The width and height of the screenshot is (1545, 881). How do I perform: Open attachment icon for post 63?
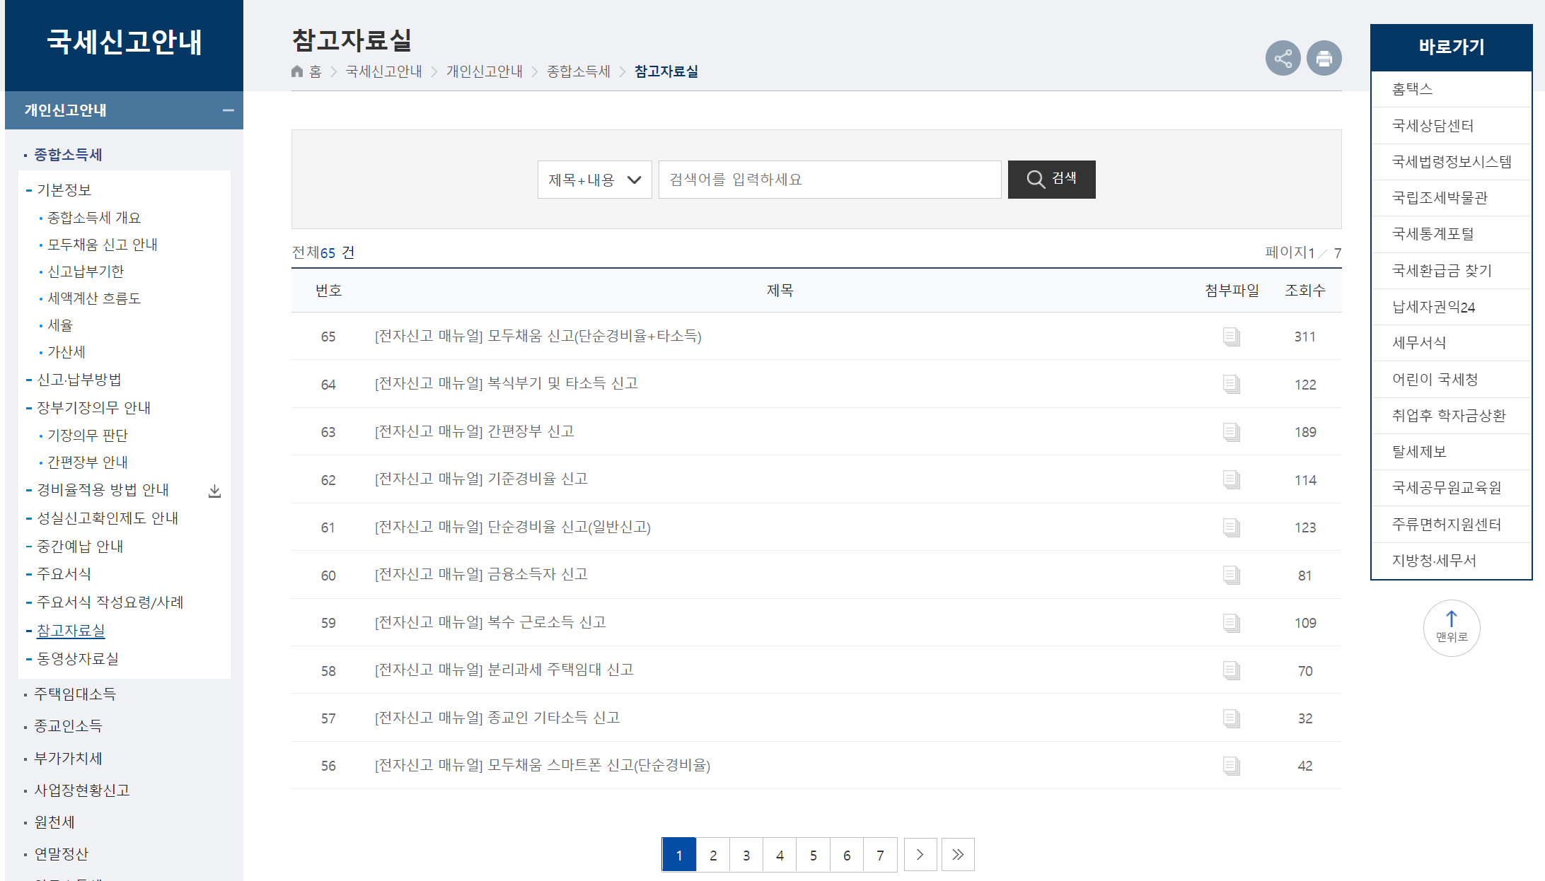coord(1231,432)
